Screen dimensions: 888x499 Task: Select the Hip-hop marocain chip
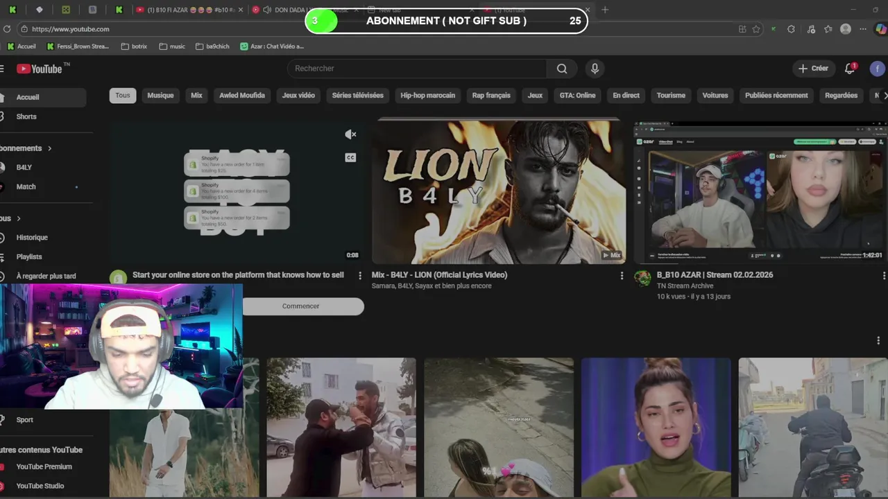428,96
